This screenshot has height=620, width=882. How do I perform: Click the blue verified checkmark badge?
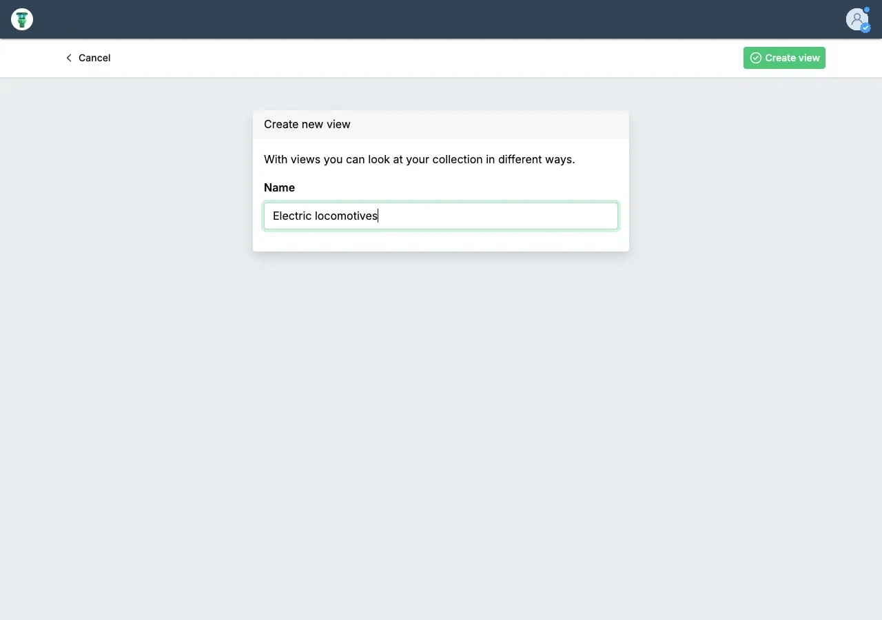point(865,28)
